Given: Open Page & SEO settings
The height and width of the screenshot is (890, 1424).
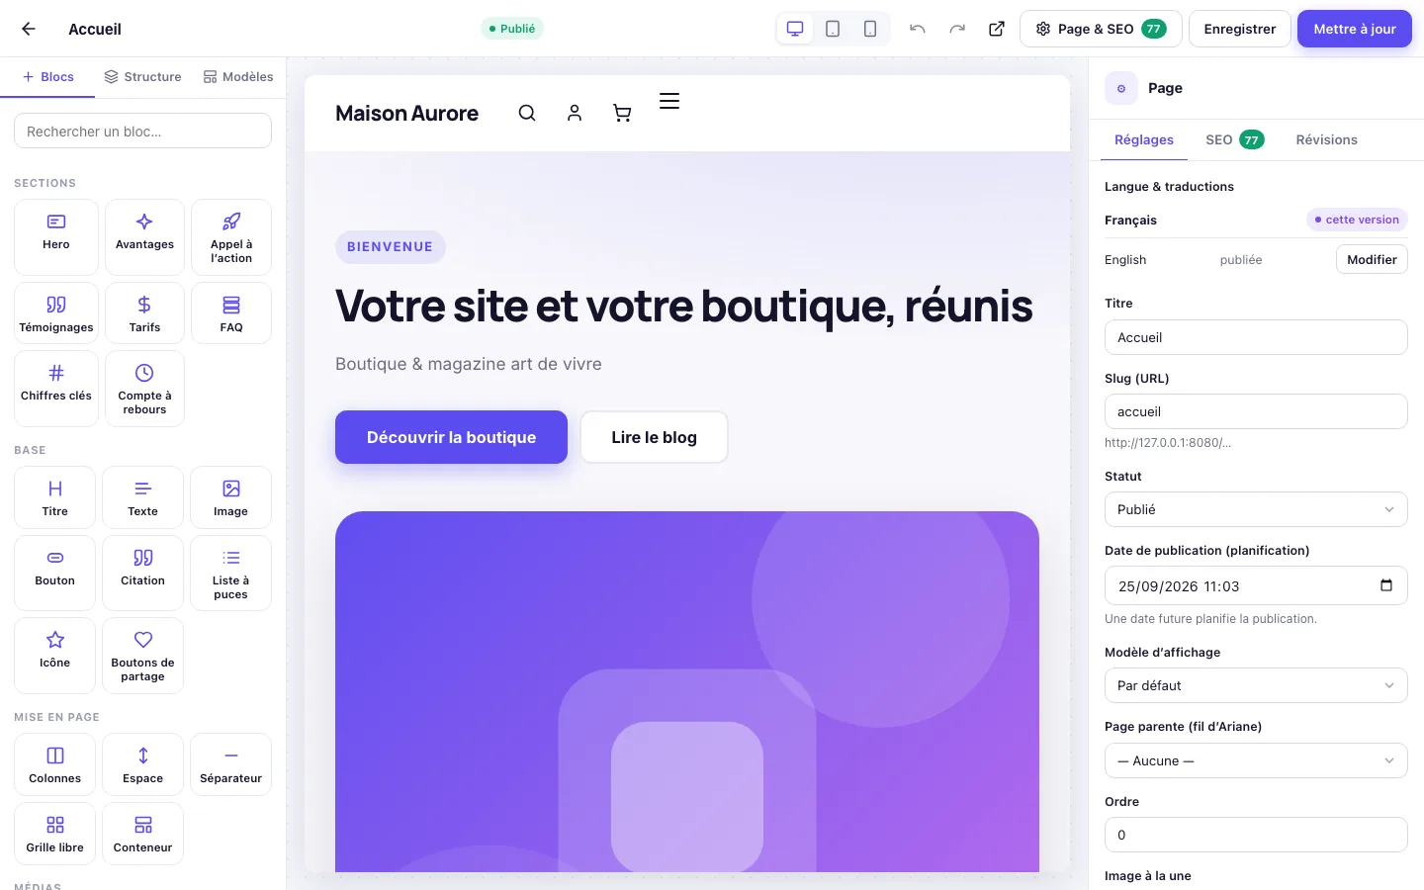Looking at the screenshot, I should pyautogui.click(x=1101, y=29).
